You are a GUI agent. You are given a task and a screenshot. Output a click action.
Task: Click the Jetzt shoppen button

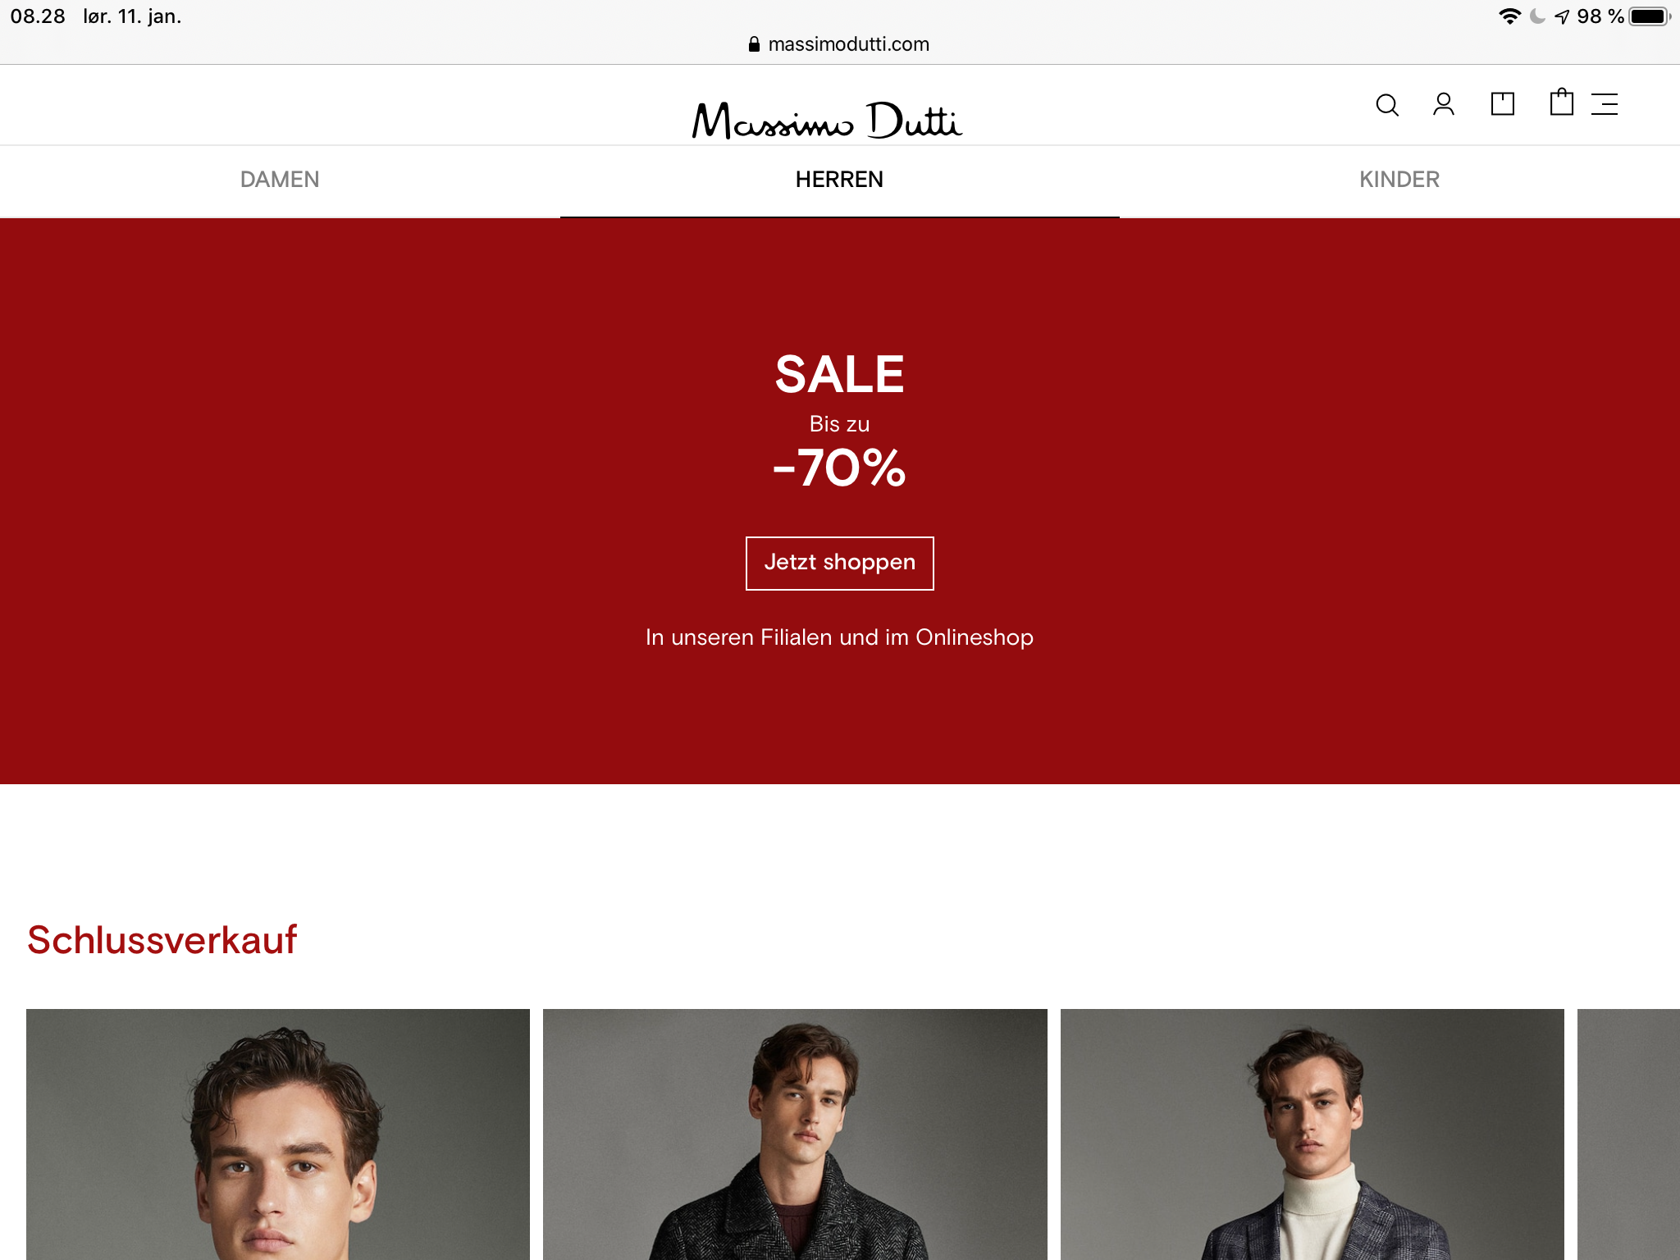click(839, 563)
